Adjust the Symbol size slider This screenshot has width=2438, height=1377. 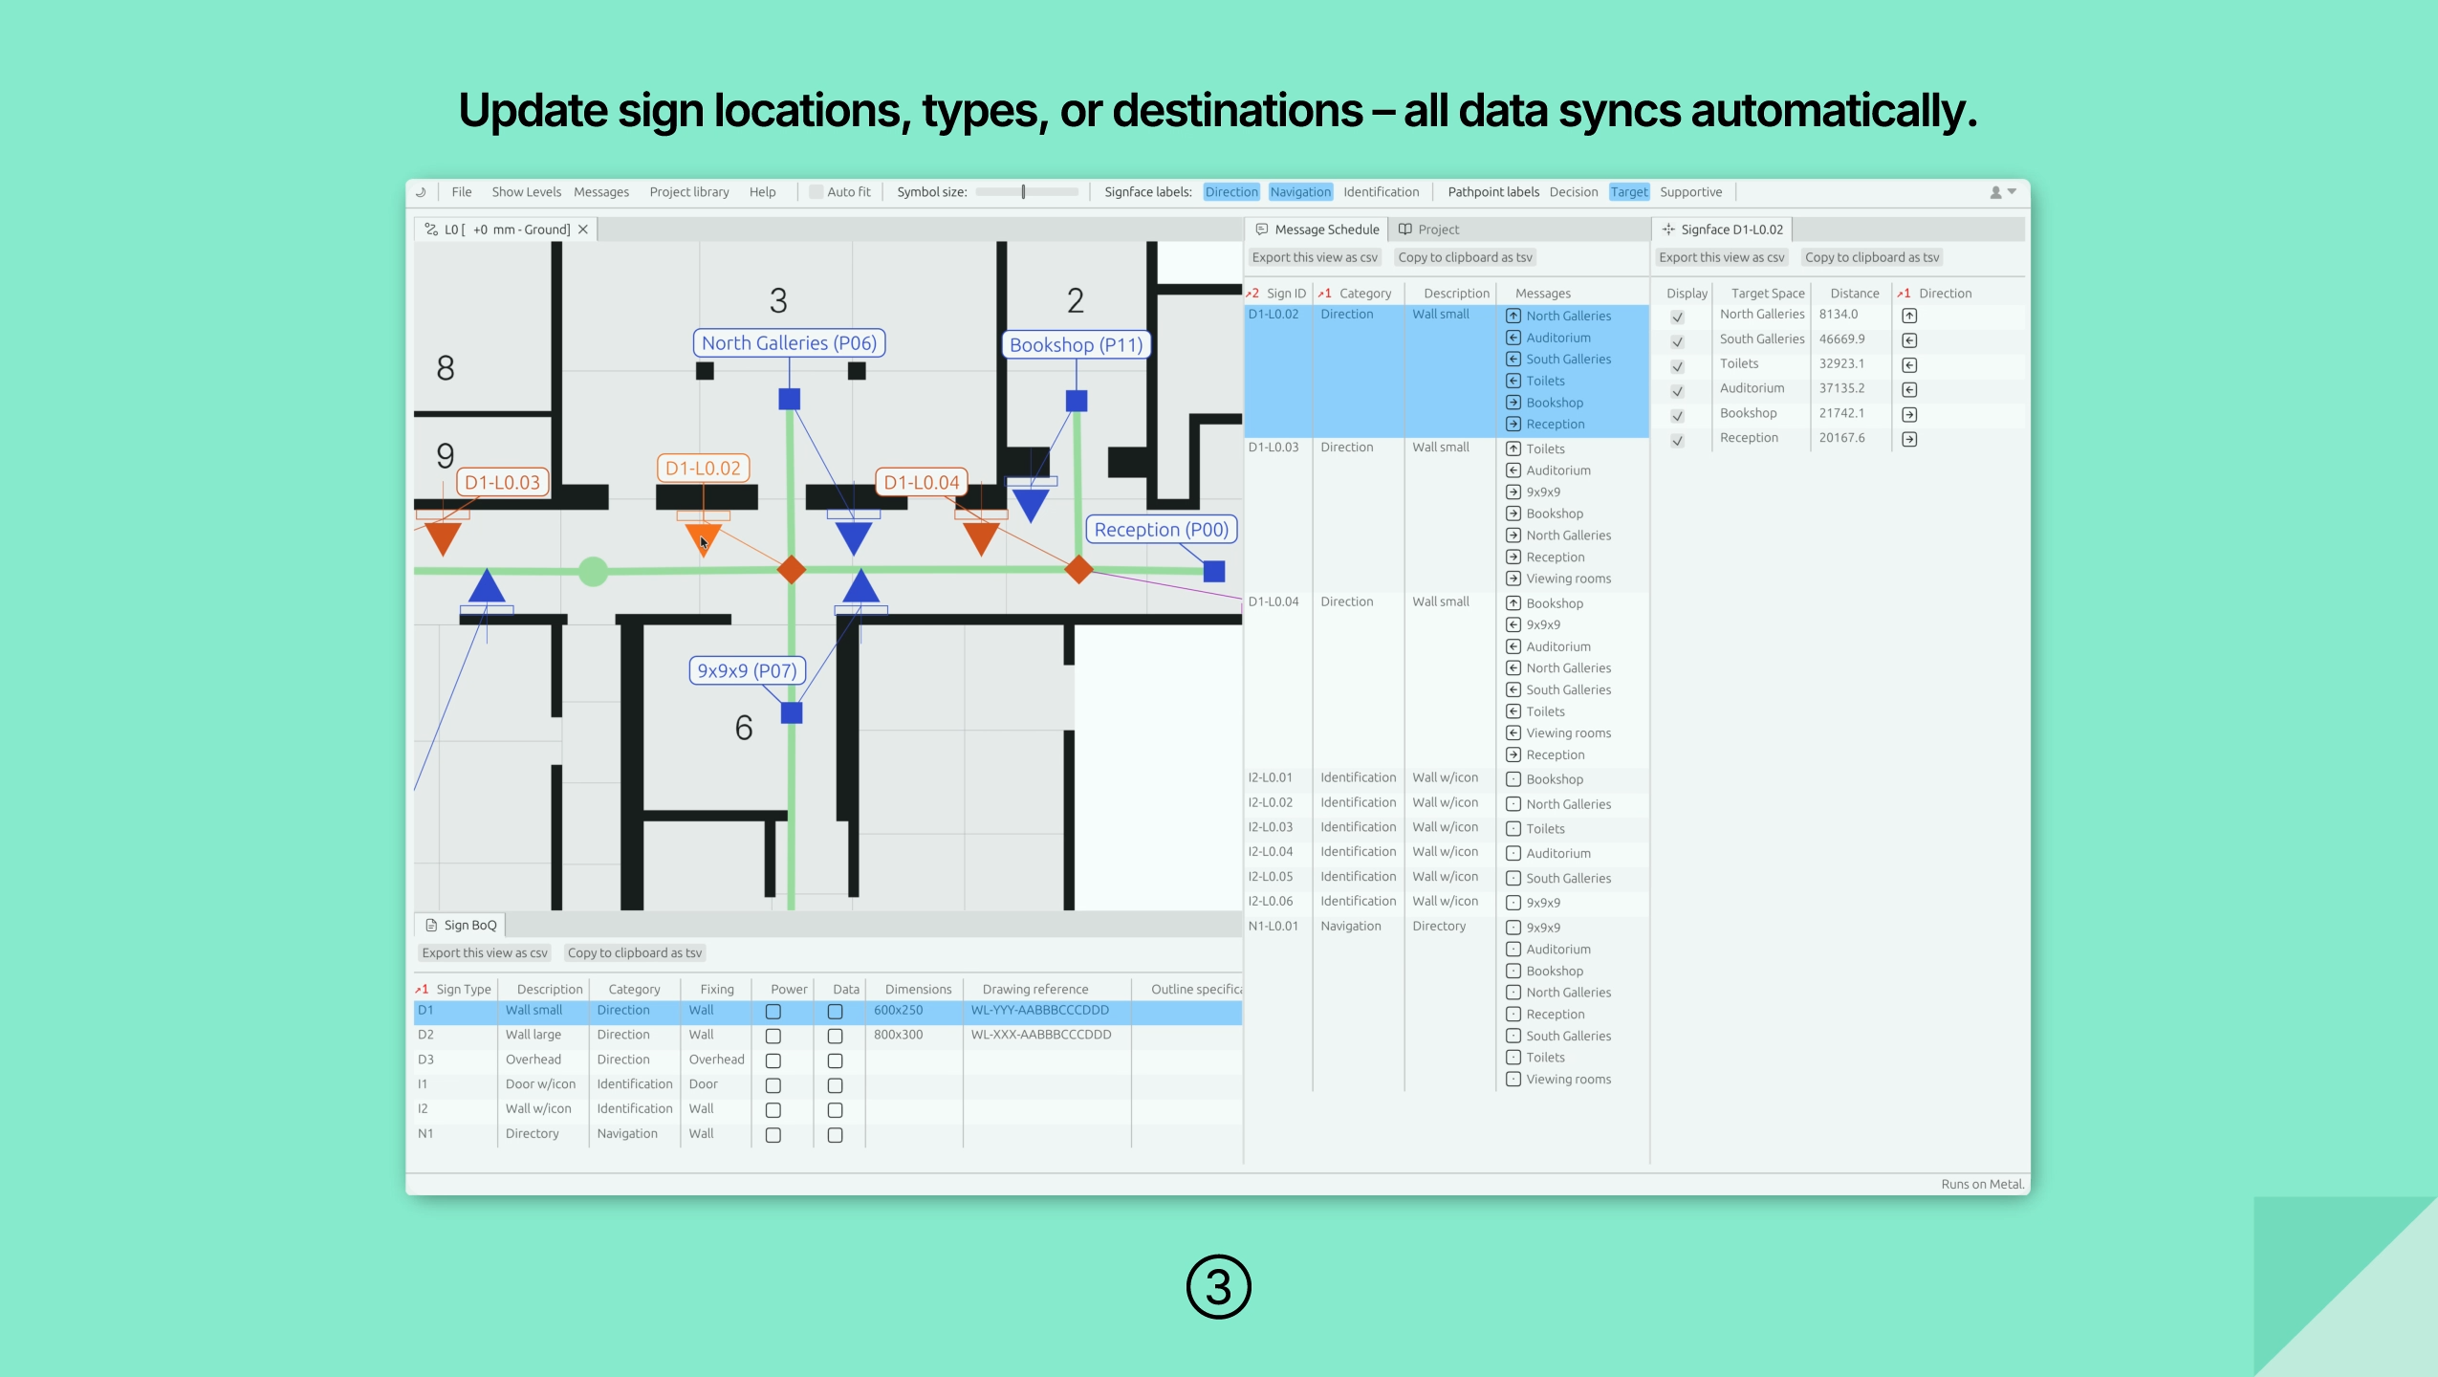point(1022,191)
